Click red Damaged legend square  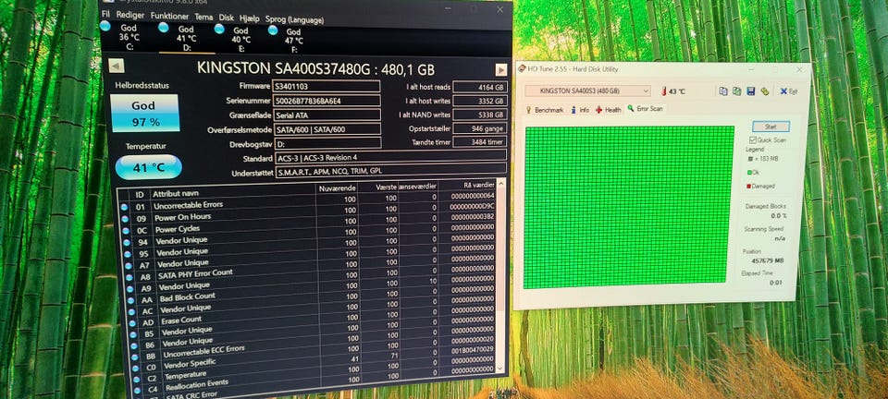coord(749,186)
